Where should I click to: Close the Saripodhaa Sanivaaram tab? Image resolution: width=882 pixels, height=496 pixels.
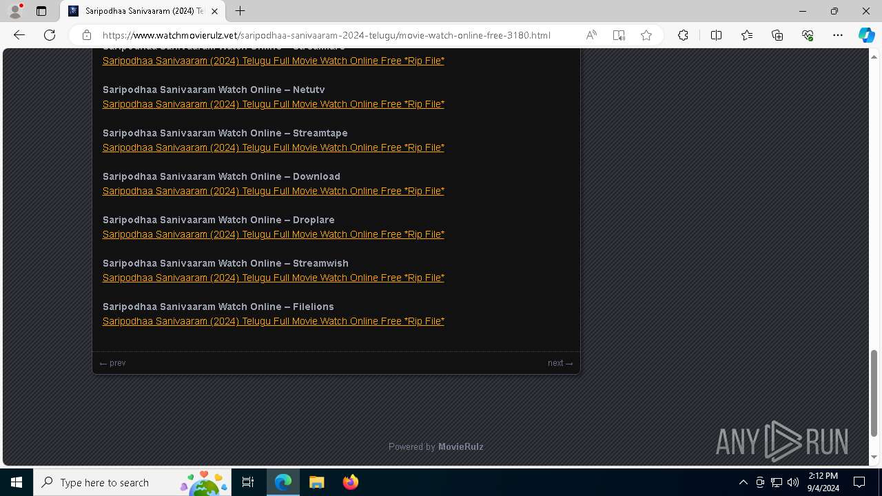[215, 11]
